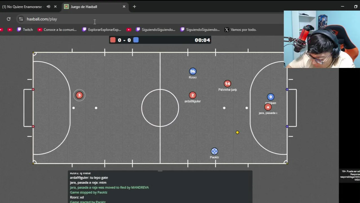Select blue player 9k Rzorz
Screen dimensions: 360x203
click(x=193, y=71)
